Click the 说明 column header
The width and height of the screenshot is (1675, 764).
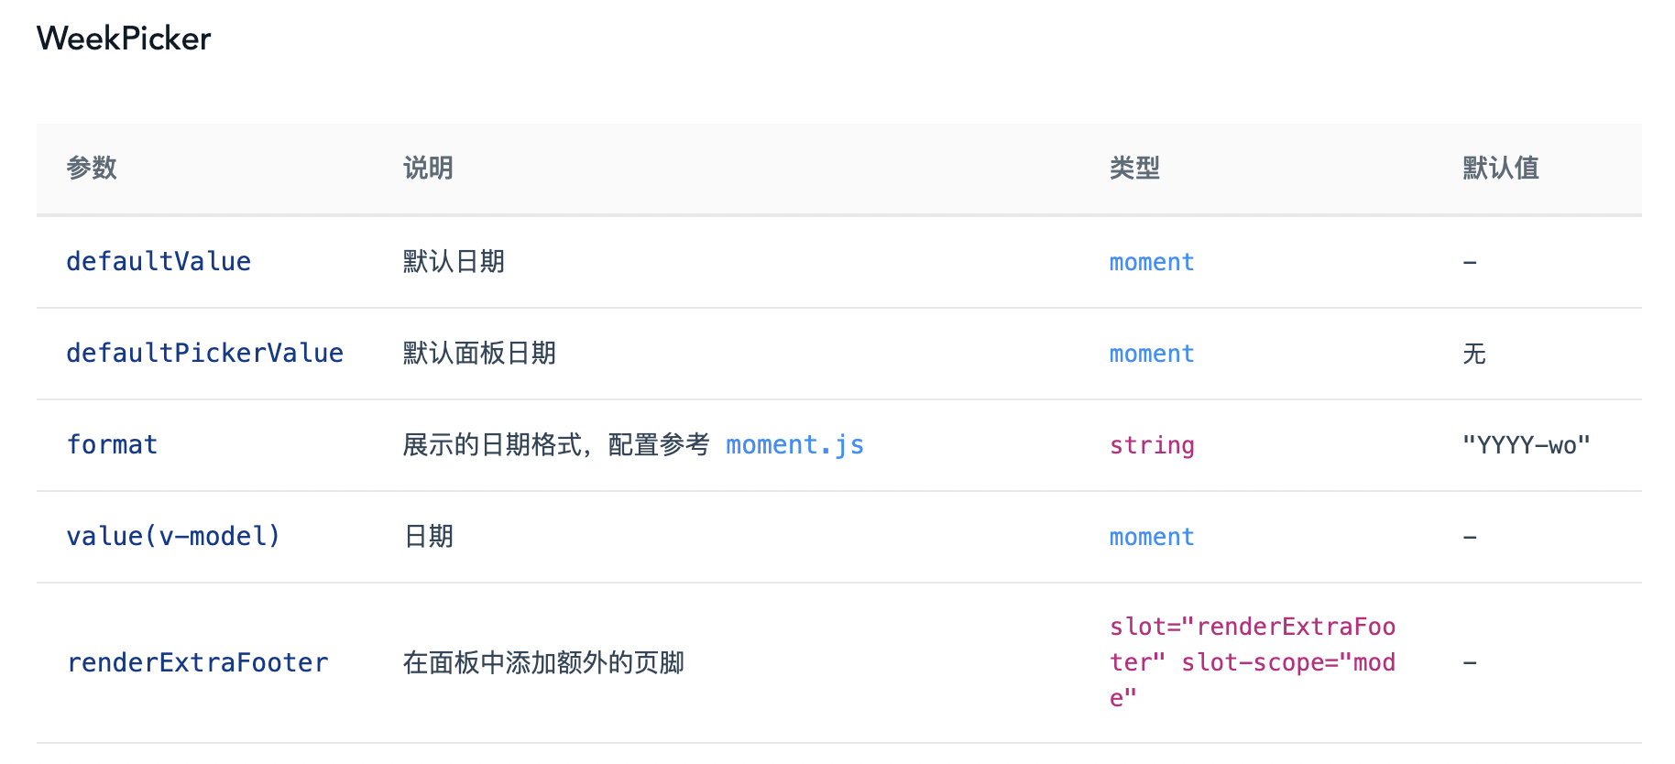click(x=428, y=169)
